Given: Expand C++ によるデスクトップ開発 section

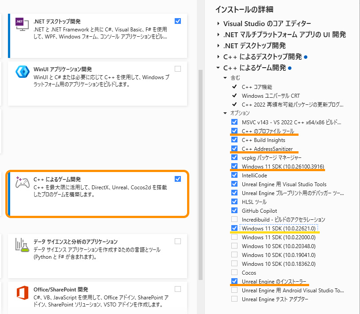Looking at the screenshot, I should [218, 57].
